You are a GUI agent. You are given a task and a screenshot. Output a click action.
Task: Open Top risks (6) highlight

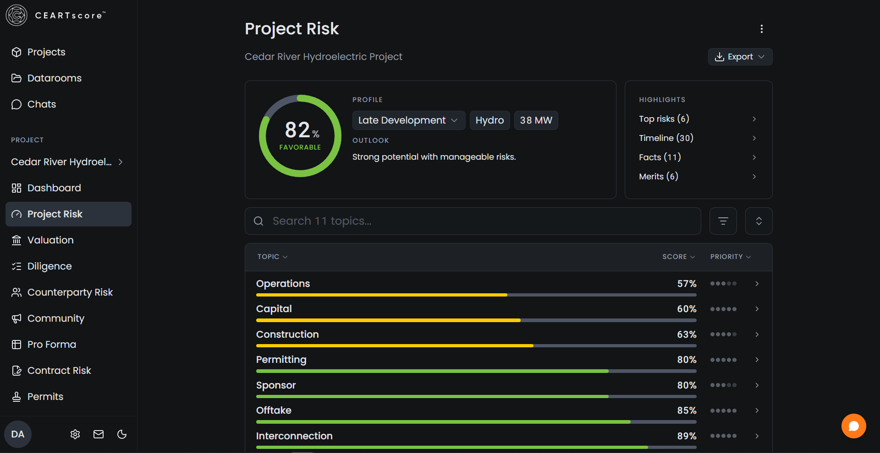[x=698, y=119]
